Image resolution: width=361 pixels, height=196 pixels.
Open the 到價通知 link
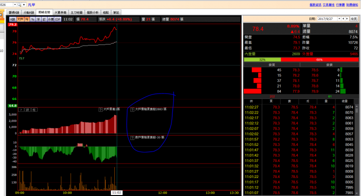coord(352,5)
